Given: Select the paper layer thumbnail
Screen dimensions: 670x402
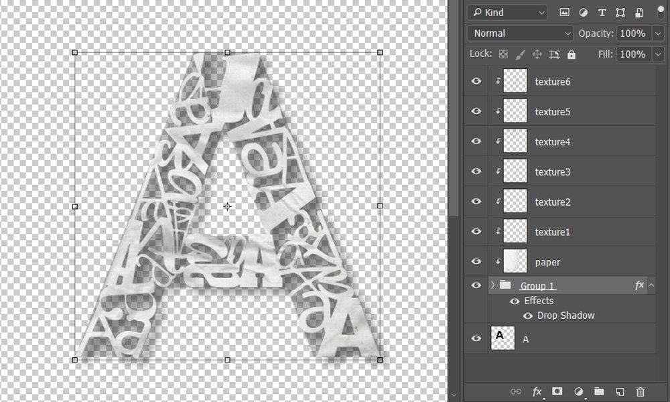Looking at the screenshot, I should (515, 261).
